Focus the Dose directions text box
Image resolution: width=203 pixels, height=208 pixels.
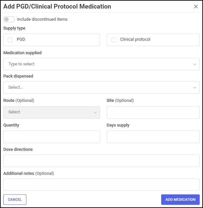pyautogui.click(x=101, y=161)
